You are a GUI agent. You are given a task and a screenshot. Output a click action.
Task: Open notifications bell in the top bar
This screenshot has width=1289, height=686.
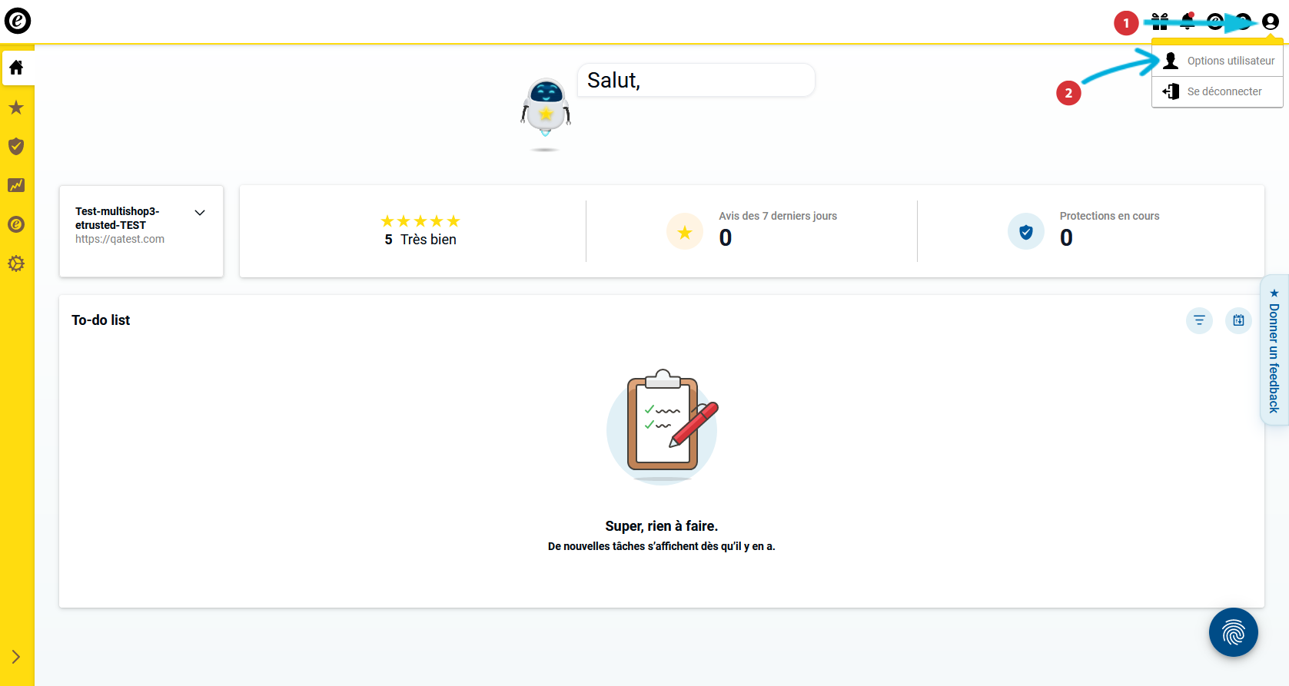1188,21
